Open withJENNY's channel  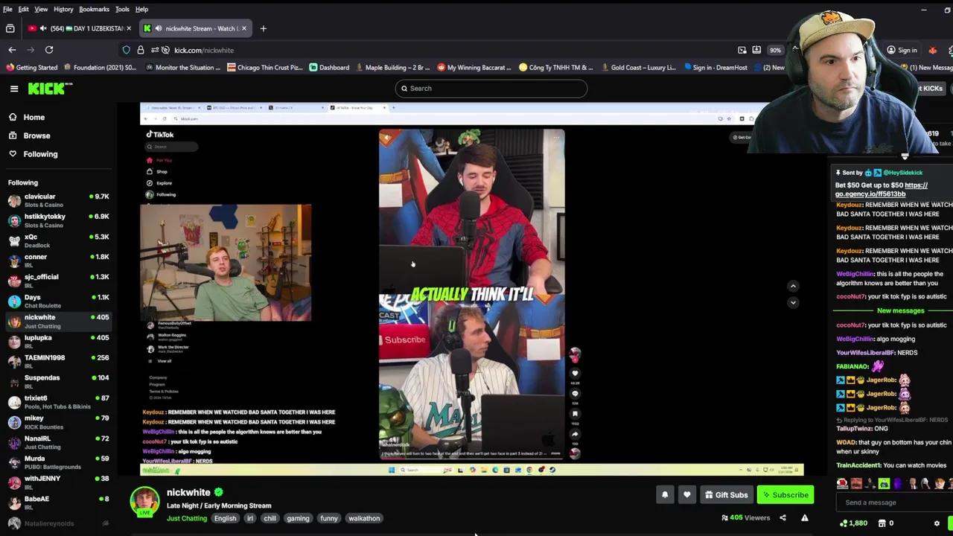58,482
